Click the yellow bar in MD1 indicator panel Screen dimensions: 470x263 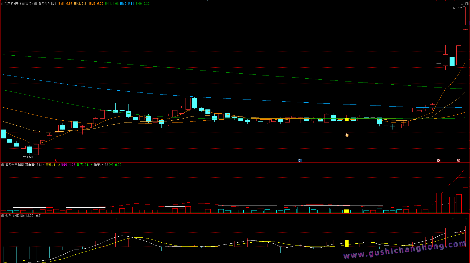coord(346,243)
